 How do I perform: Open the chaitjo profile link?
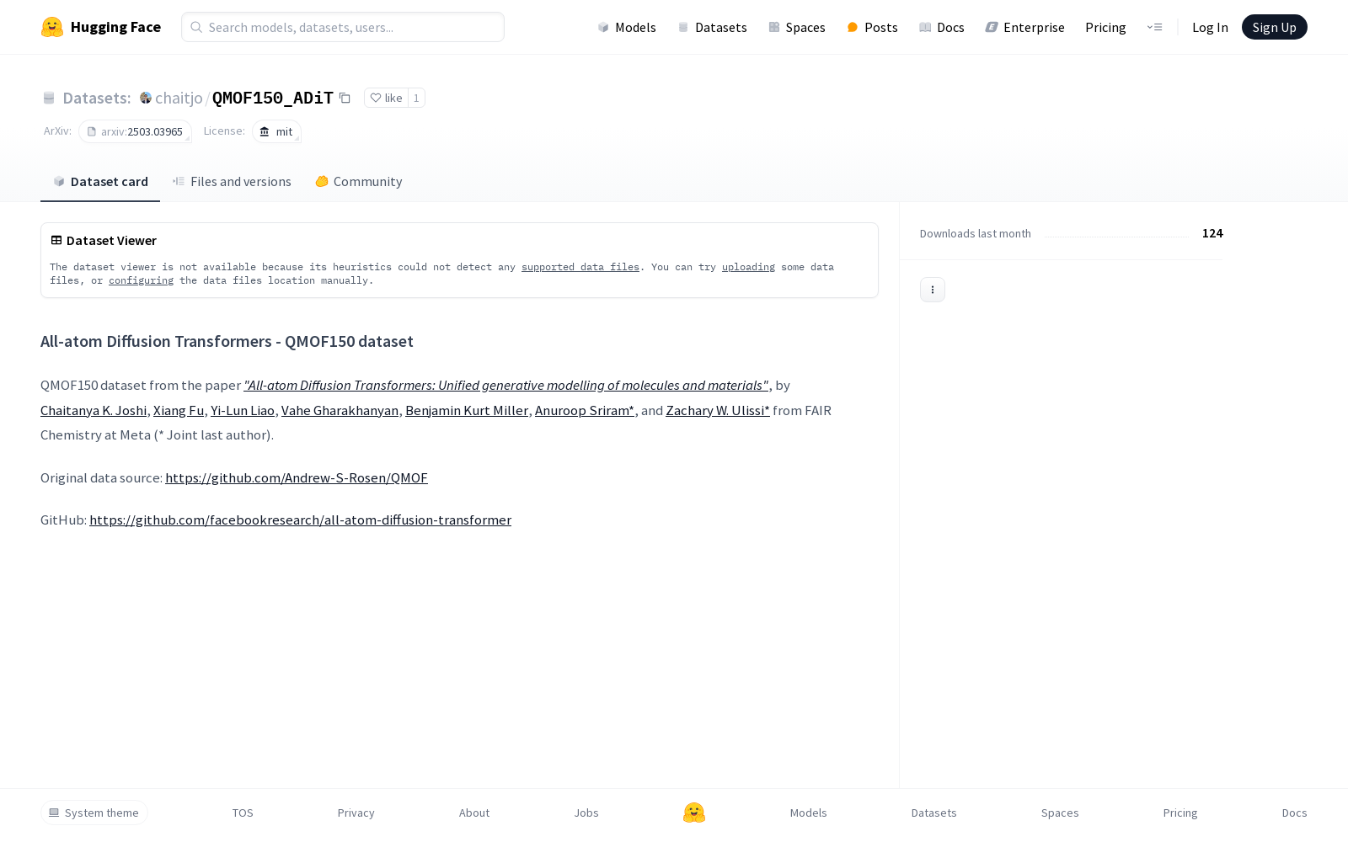pos(179,98)
